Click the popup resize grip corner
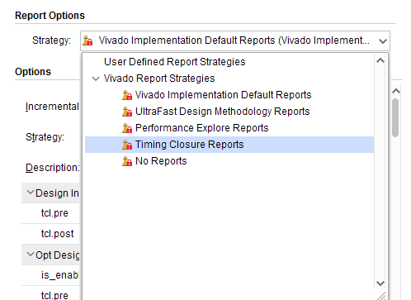The image size is (411, 300). pos(381,296)
